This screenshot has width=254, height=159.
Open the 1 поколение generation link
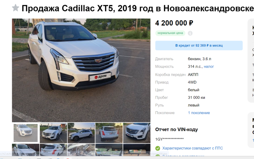pos(199,113)
